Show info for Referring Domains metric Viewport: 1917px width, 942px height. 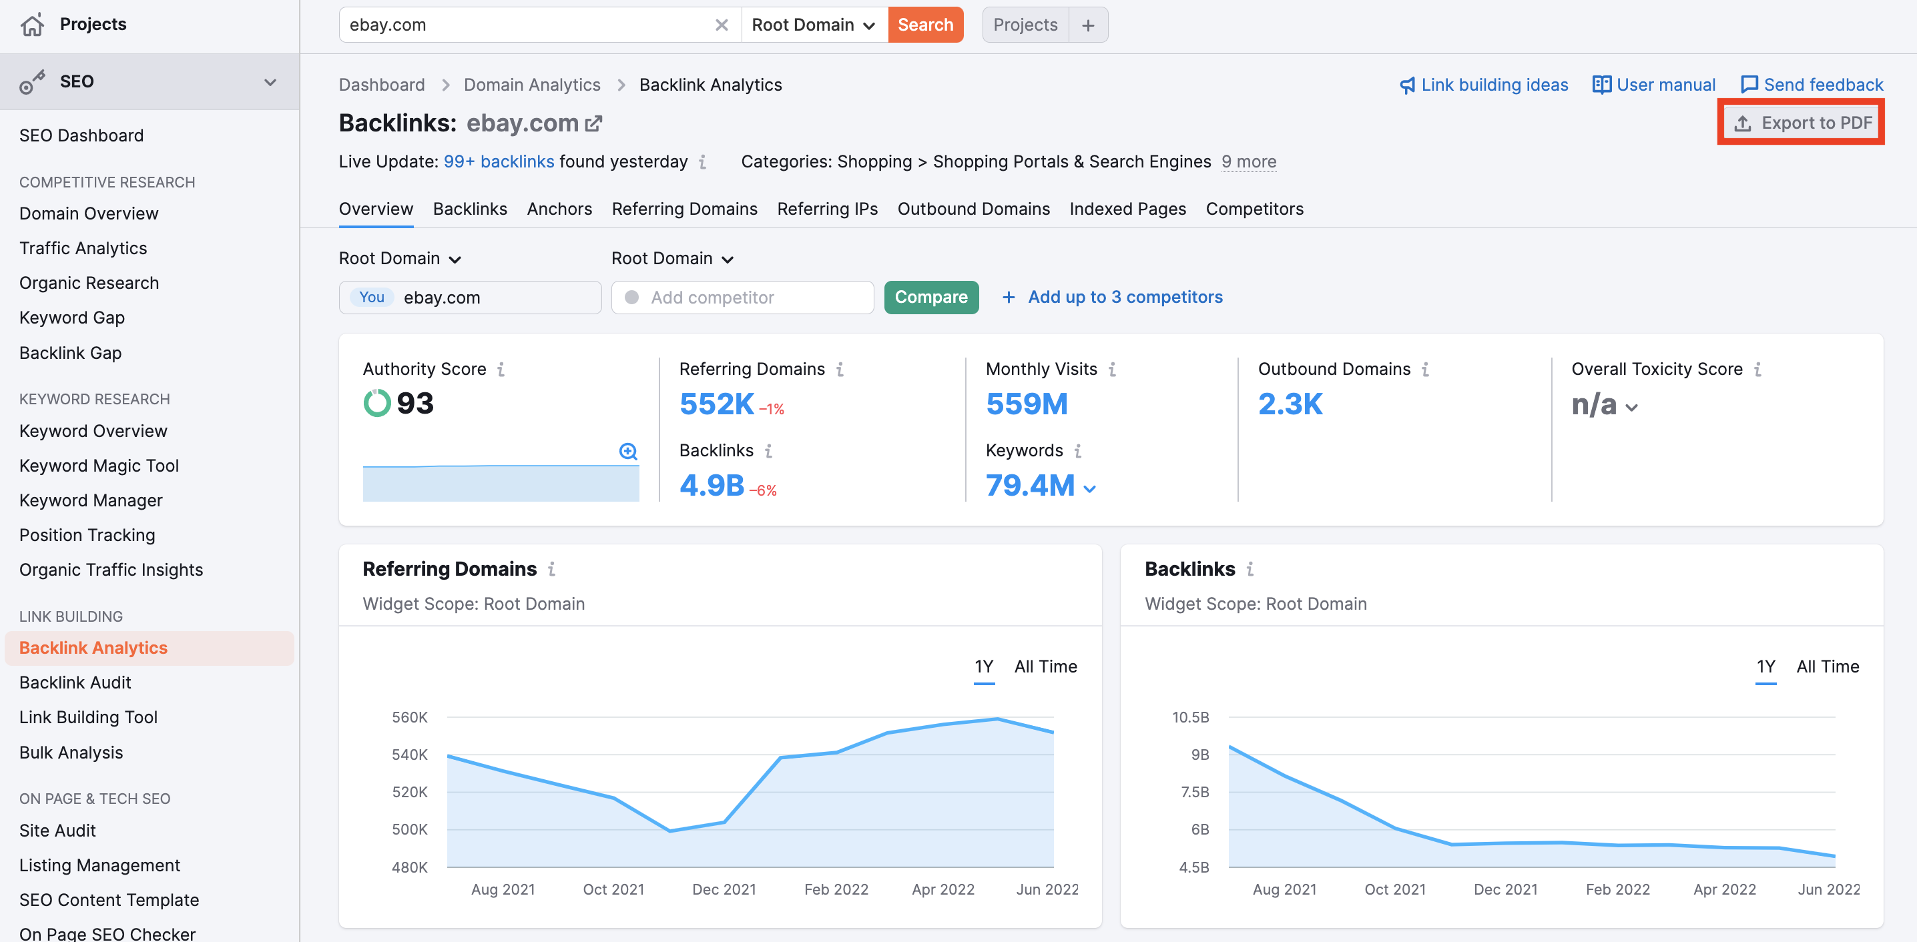tap(840, 370)
